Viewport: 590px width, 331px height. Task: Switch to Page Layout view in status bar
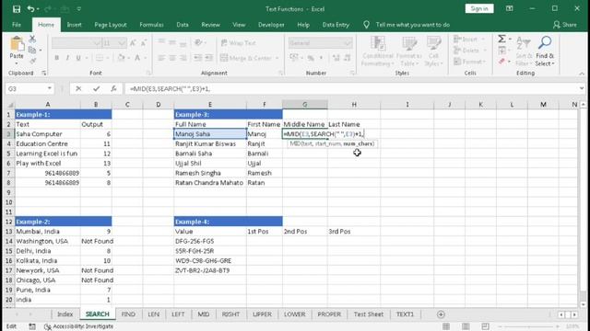click(466, 326)
